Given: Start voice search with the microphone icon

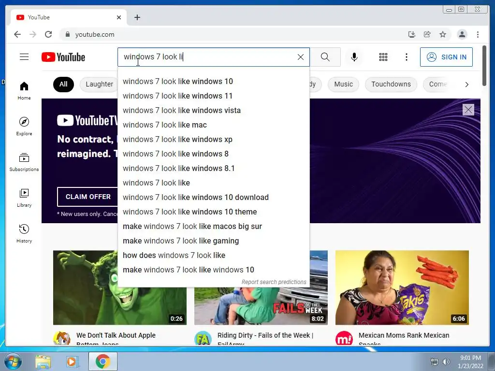Looking at the screenshot, I should [354, 57].
